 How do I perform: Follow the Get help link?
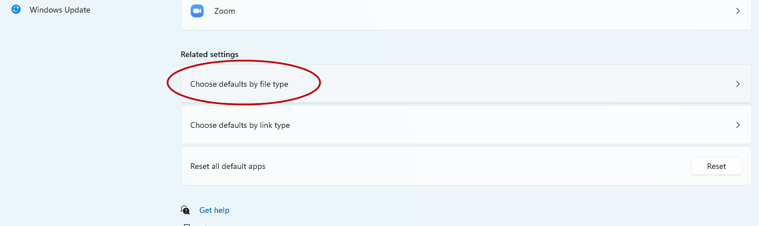click(214, 210)
